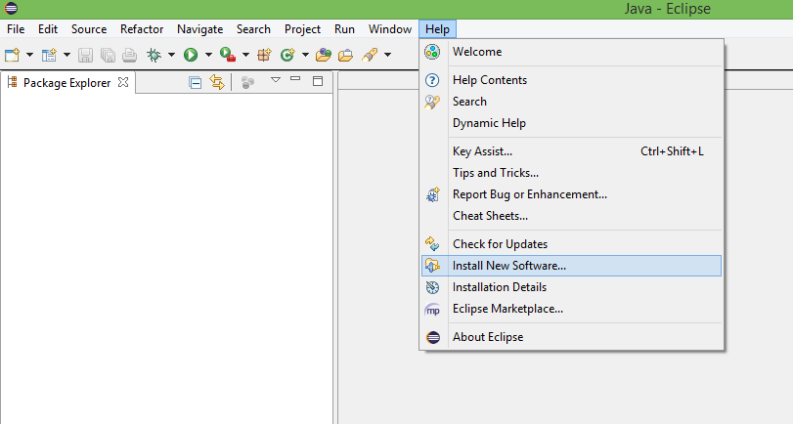Toggle Link with Editor in Package Explorer
This screenshot has width=793, height=424.
coord(217,82)
